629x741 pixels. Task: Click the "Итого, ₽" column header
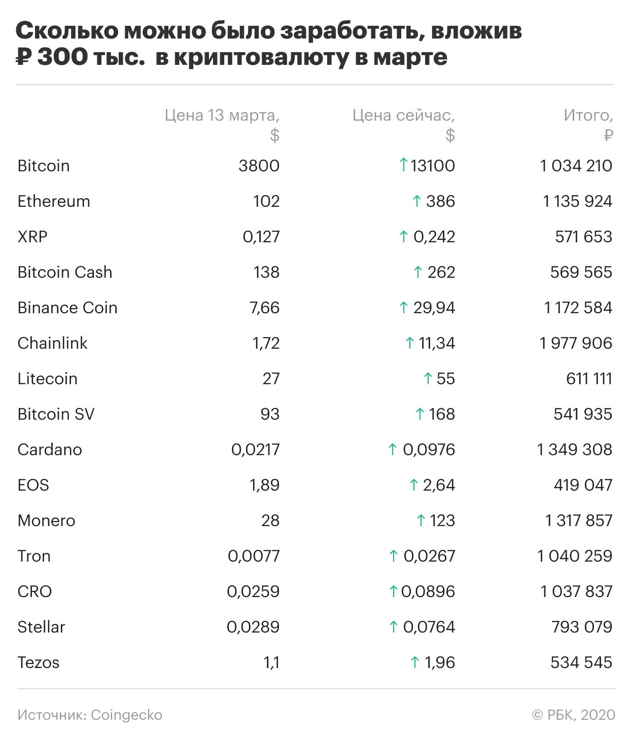(x=588, y=125)
